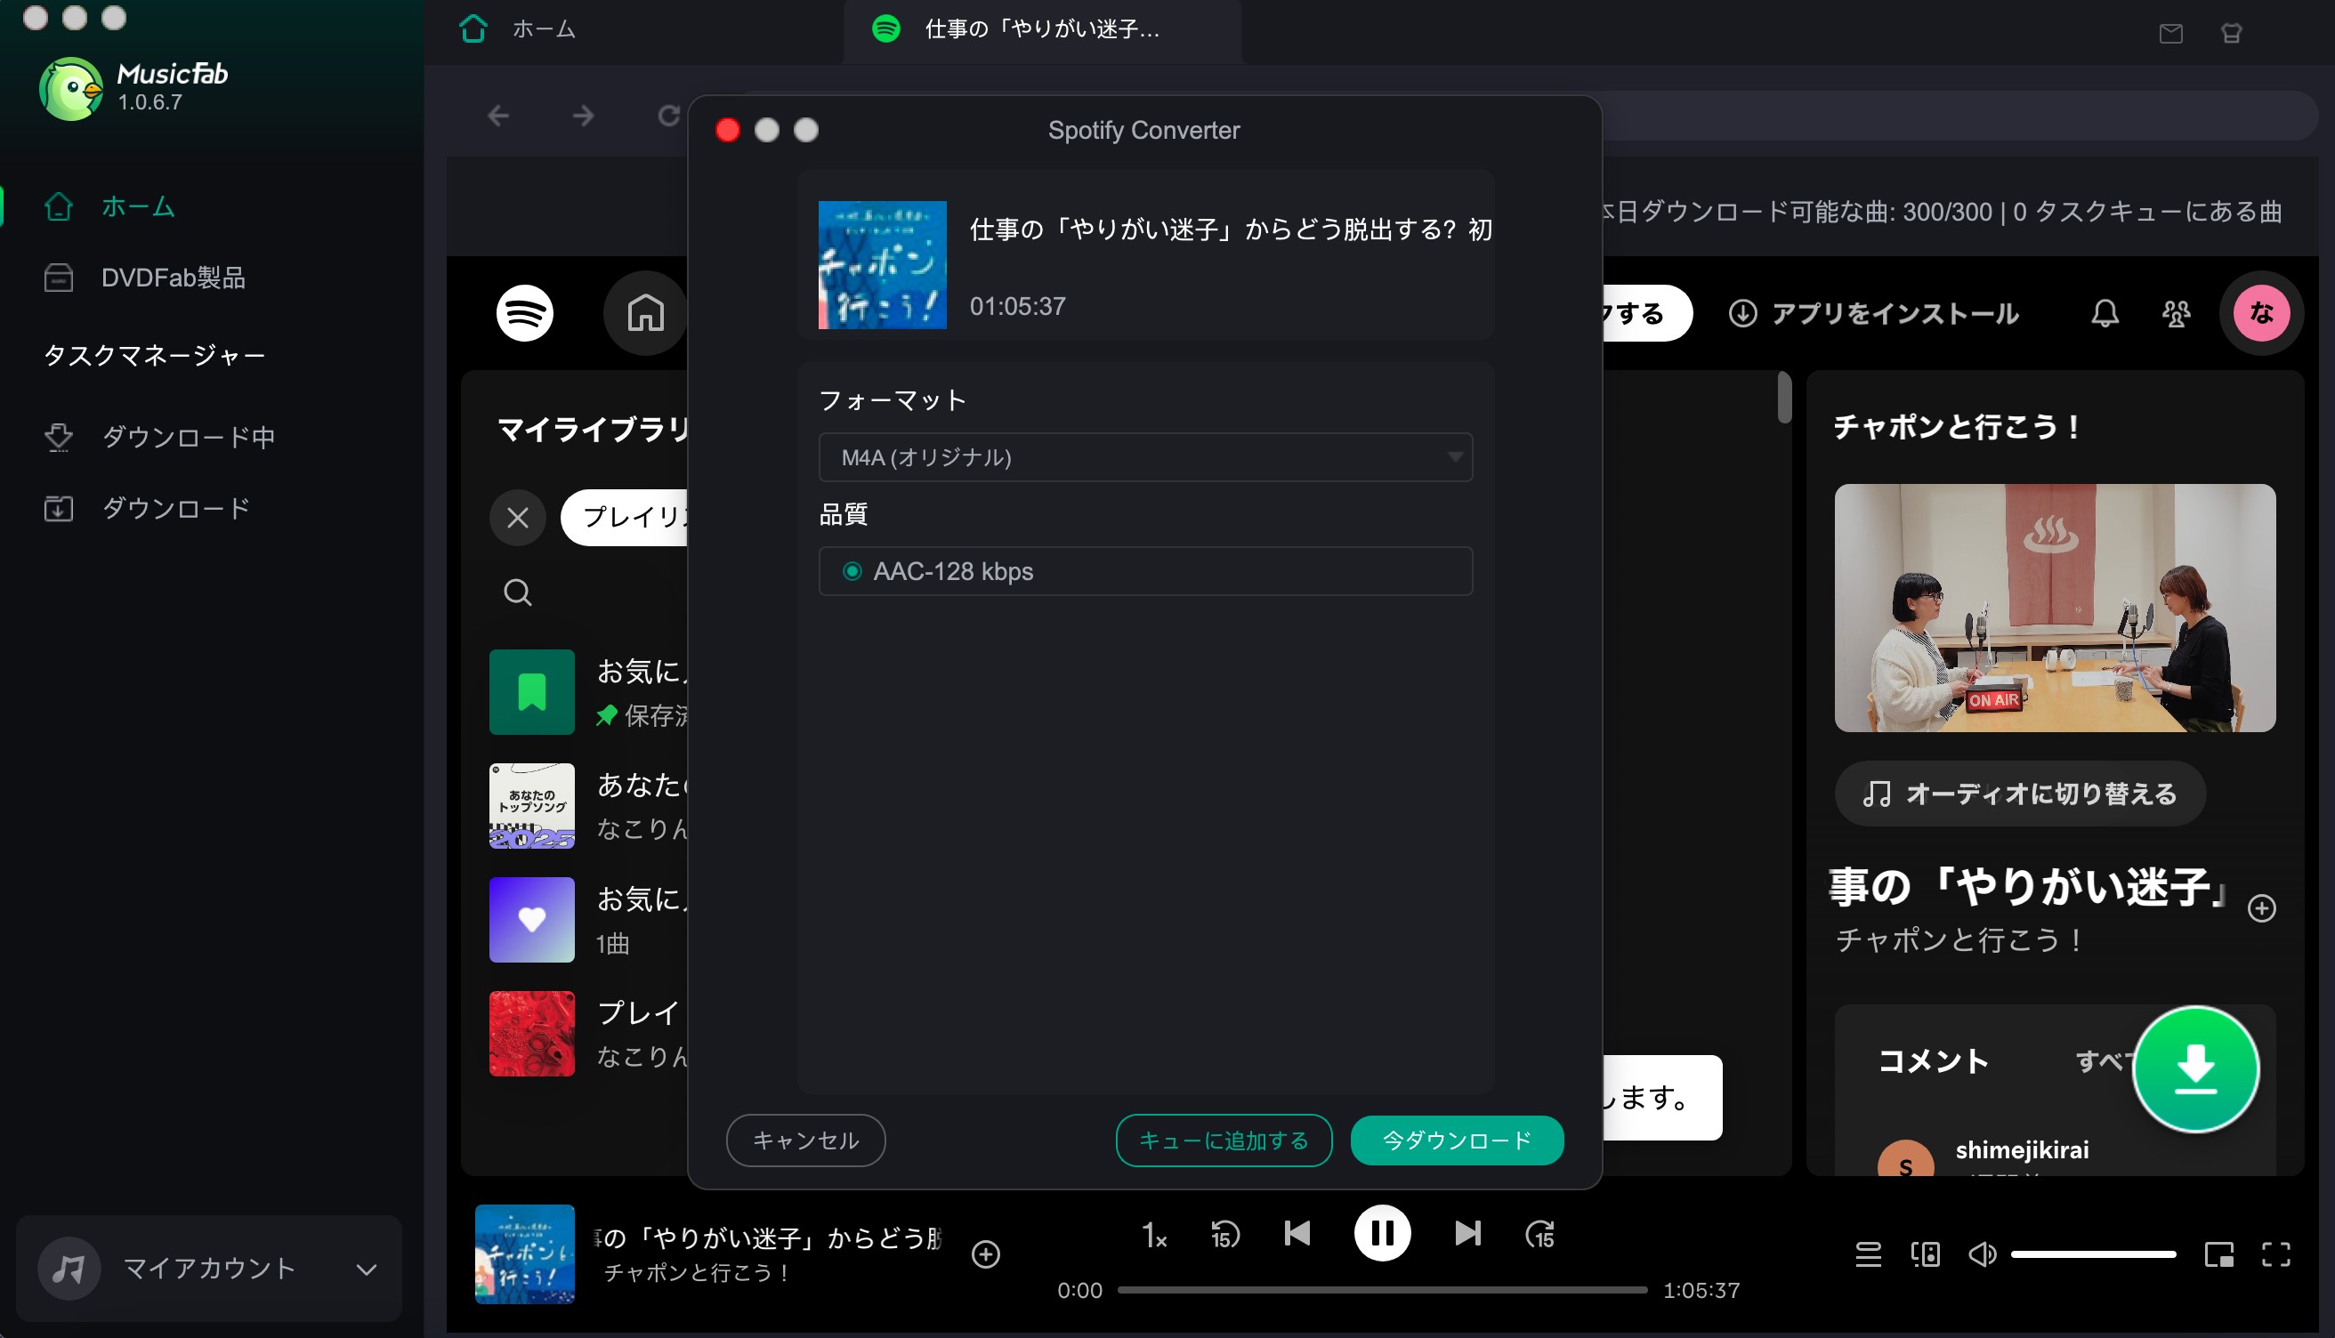Click commenter shimejikirai

click(x=2022, y=1149)
